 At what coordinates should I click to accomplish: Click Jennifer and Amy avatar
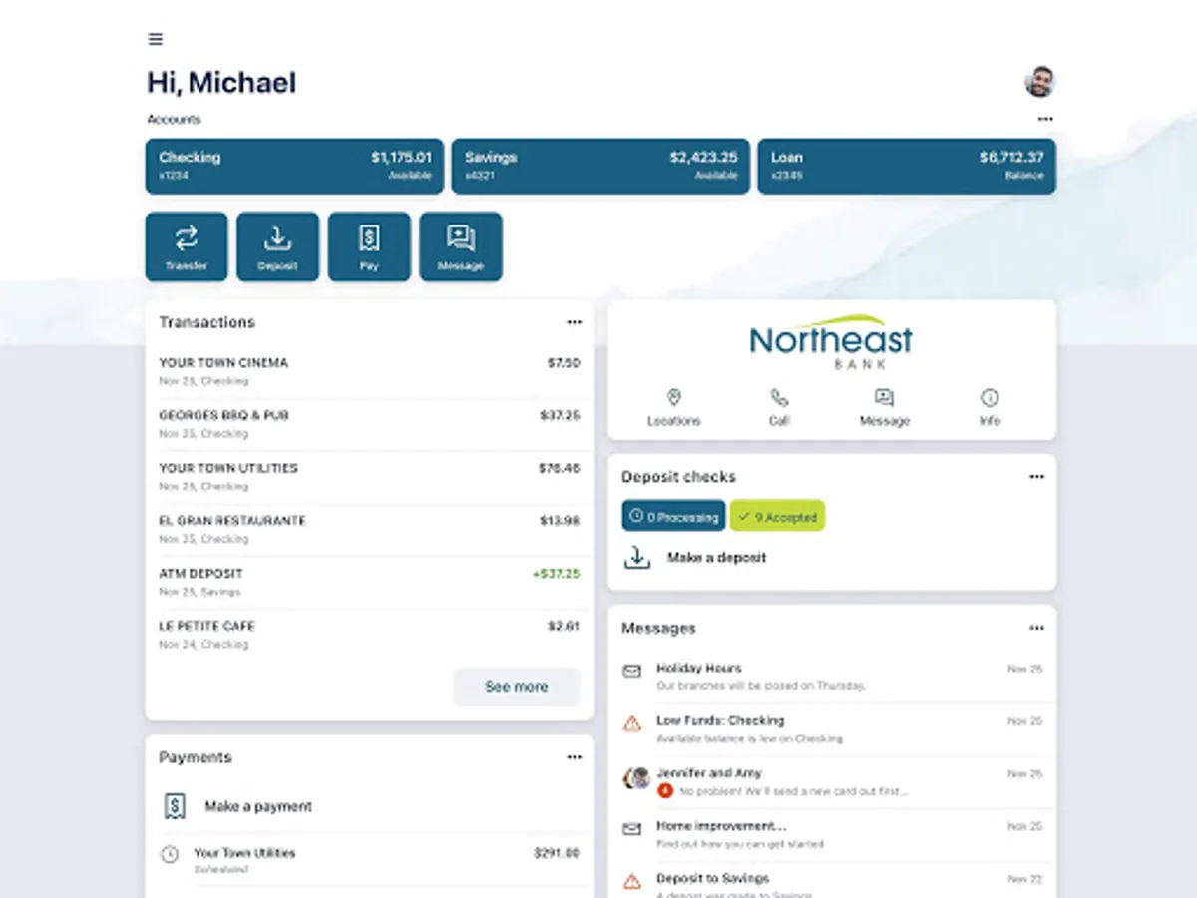coord(636,778)
